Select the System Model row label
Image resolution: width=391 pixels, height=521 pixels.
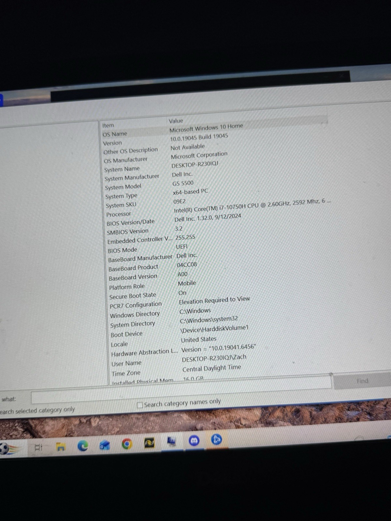(123, 187)
